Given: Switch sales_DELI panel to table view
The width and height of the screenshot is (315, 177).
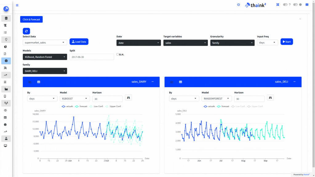Looking at the screenshot, I should 181,82.
